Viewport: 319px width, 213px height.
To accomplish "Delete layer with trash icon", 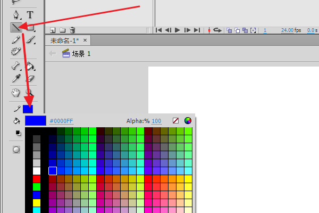I will click(72, 30).
